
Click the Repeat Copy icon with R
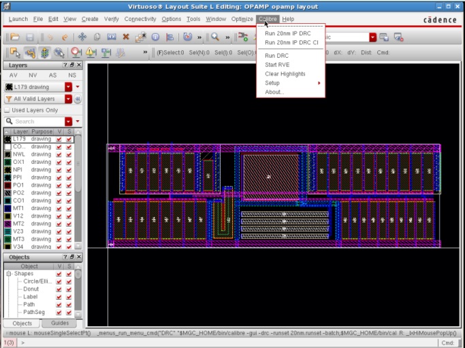[x=140, y=37]
